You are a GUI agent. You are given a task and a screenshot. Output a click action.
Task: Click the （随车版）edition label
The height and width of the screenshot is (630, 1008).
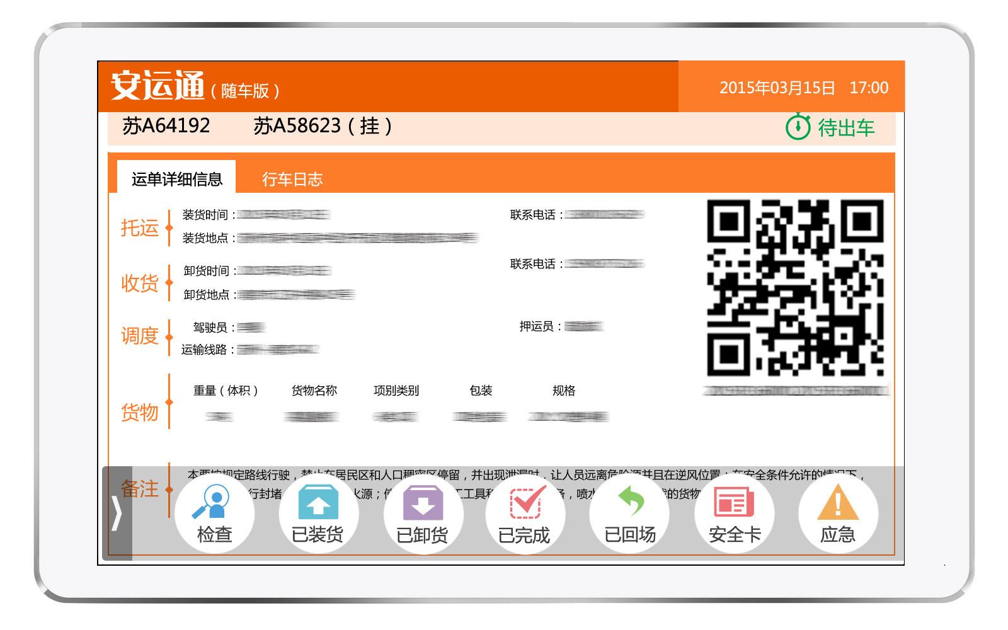246,91
